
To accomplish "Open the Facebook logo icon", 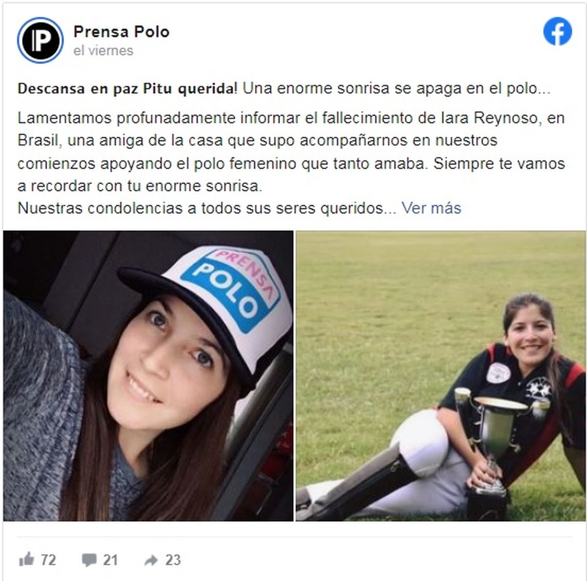I will coord(558,32).
